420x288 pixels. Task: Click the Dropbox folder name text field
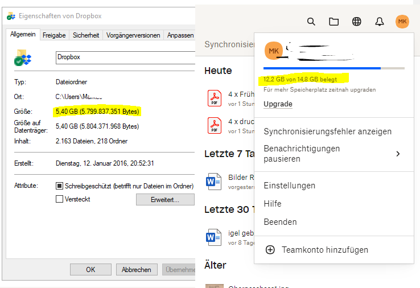tap(124, 57)
